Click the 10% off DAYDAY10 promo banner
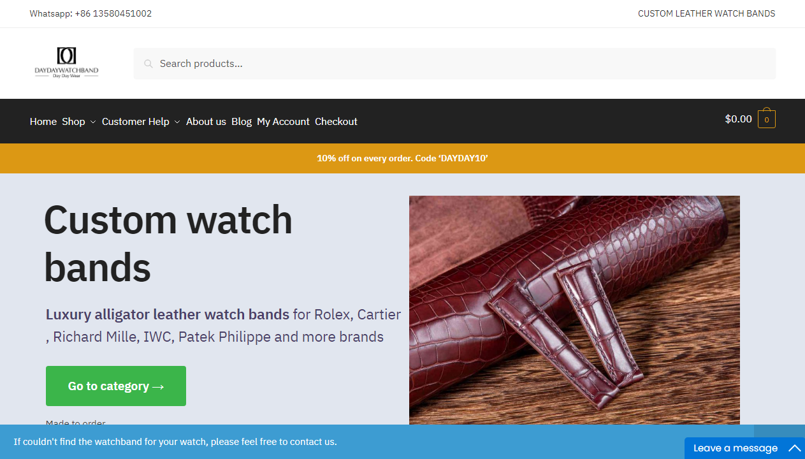 402,158
